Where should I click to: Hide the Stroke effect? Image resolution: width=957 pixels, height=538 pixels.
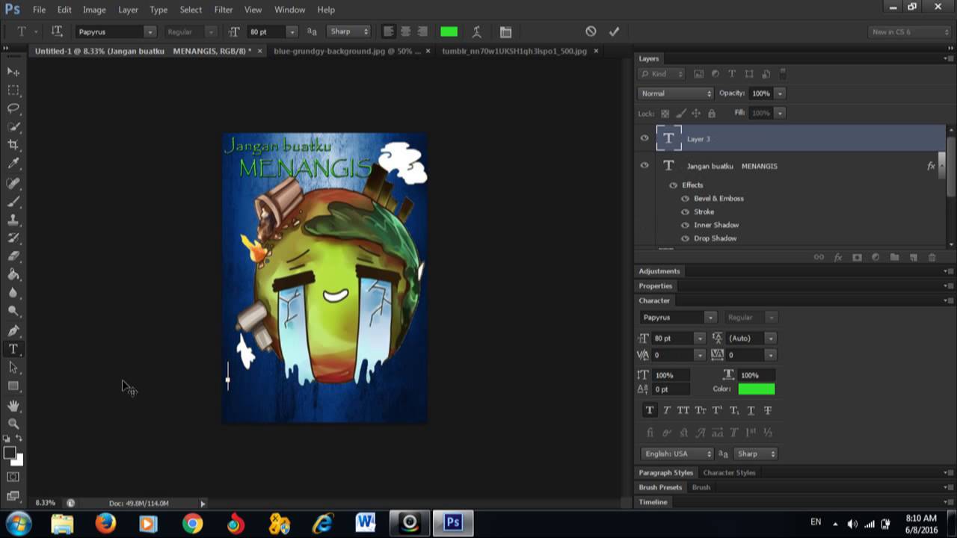[685, 212]
